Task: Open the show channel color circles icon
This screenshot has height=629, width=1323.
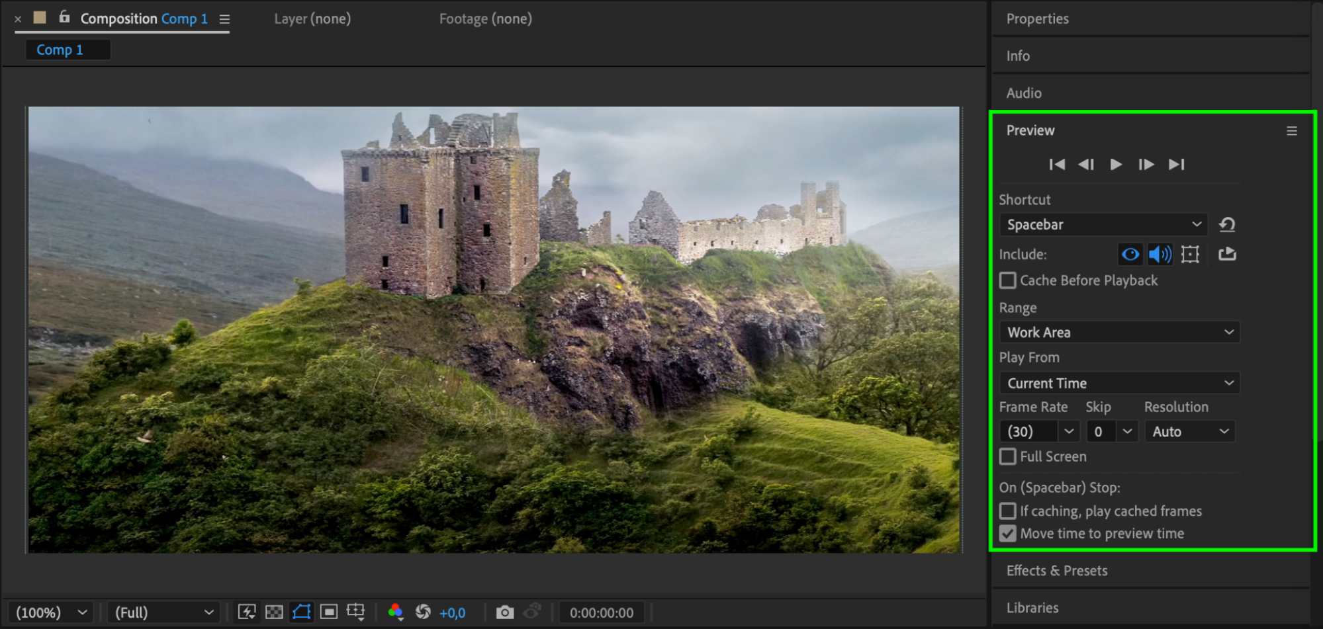Action: coord(396,612)
